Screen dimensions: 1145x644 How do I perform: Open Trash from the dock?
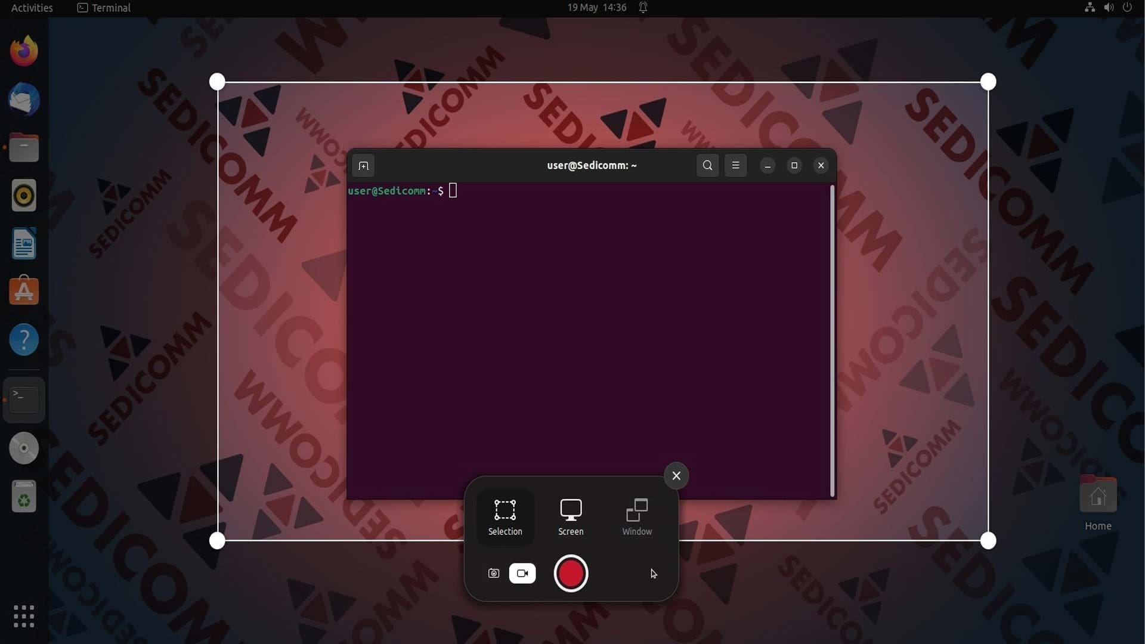click(24, 496)
